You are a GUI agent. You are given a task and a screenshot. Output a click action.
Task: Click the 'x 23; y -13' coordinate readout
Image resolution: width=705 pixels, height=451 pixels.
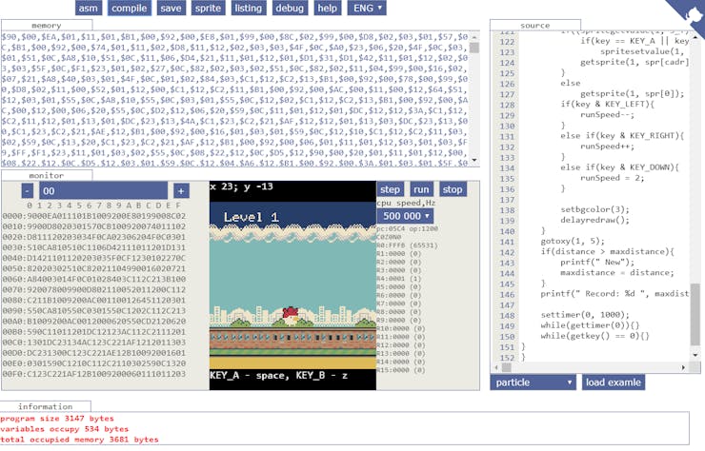[241, 186]
